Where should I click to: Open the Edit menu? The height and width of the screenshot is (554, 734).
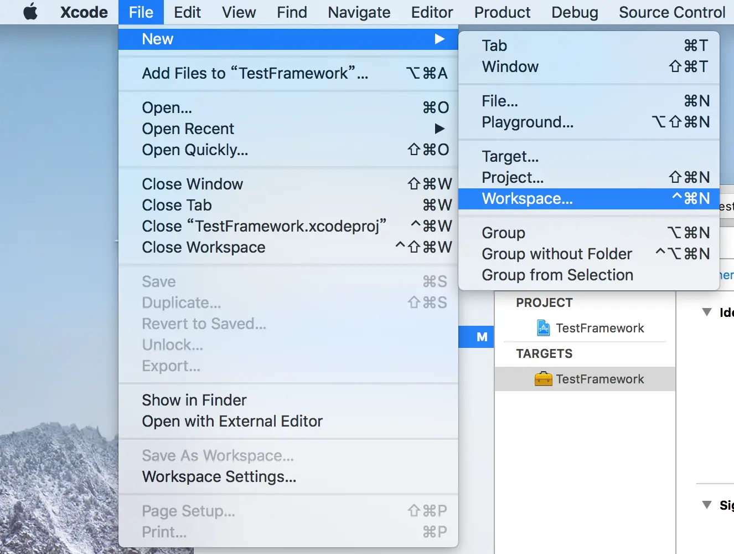click(187, 12)
